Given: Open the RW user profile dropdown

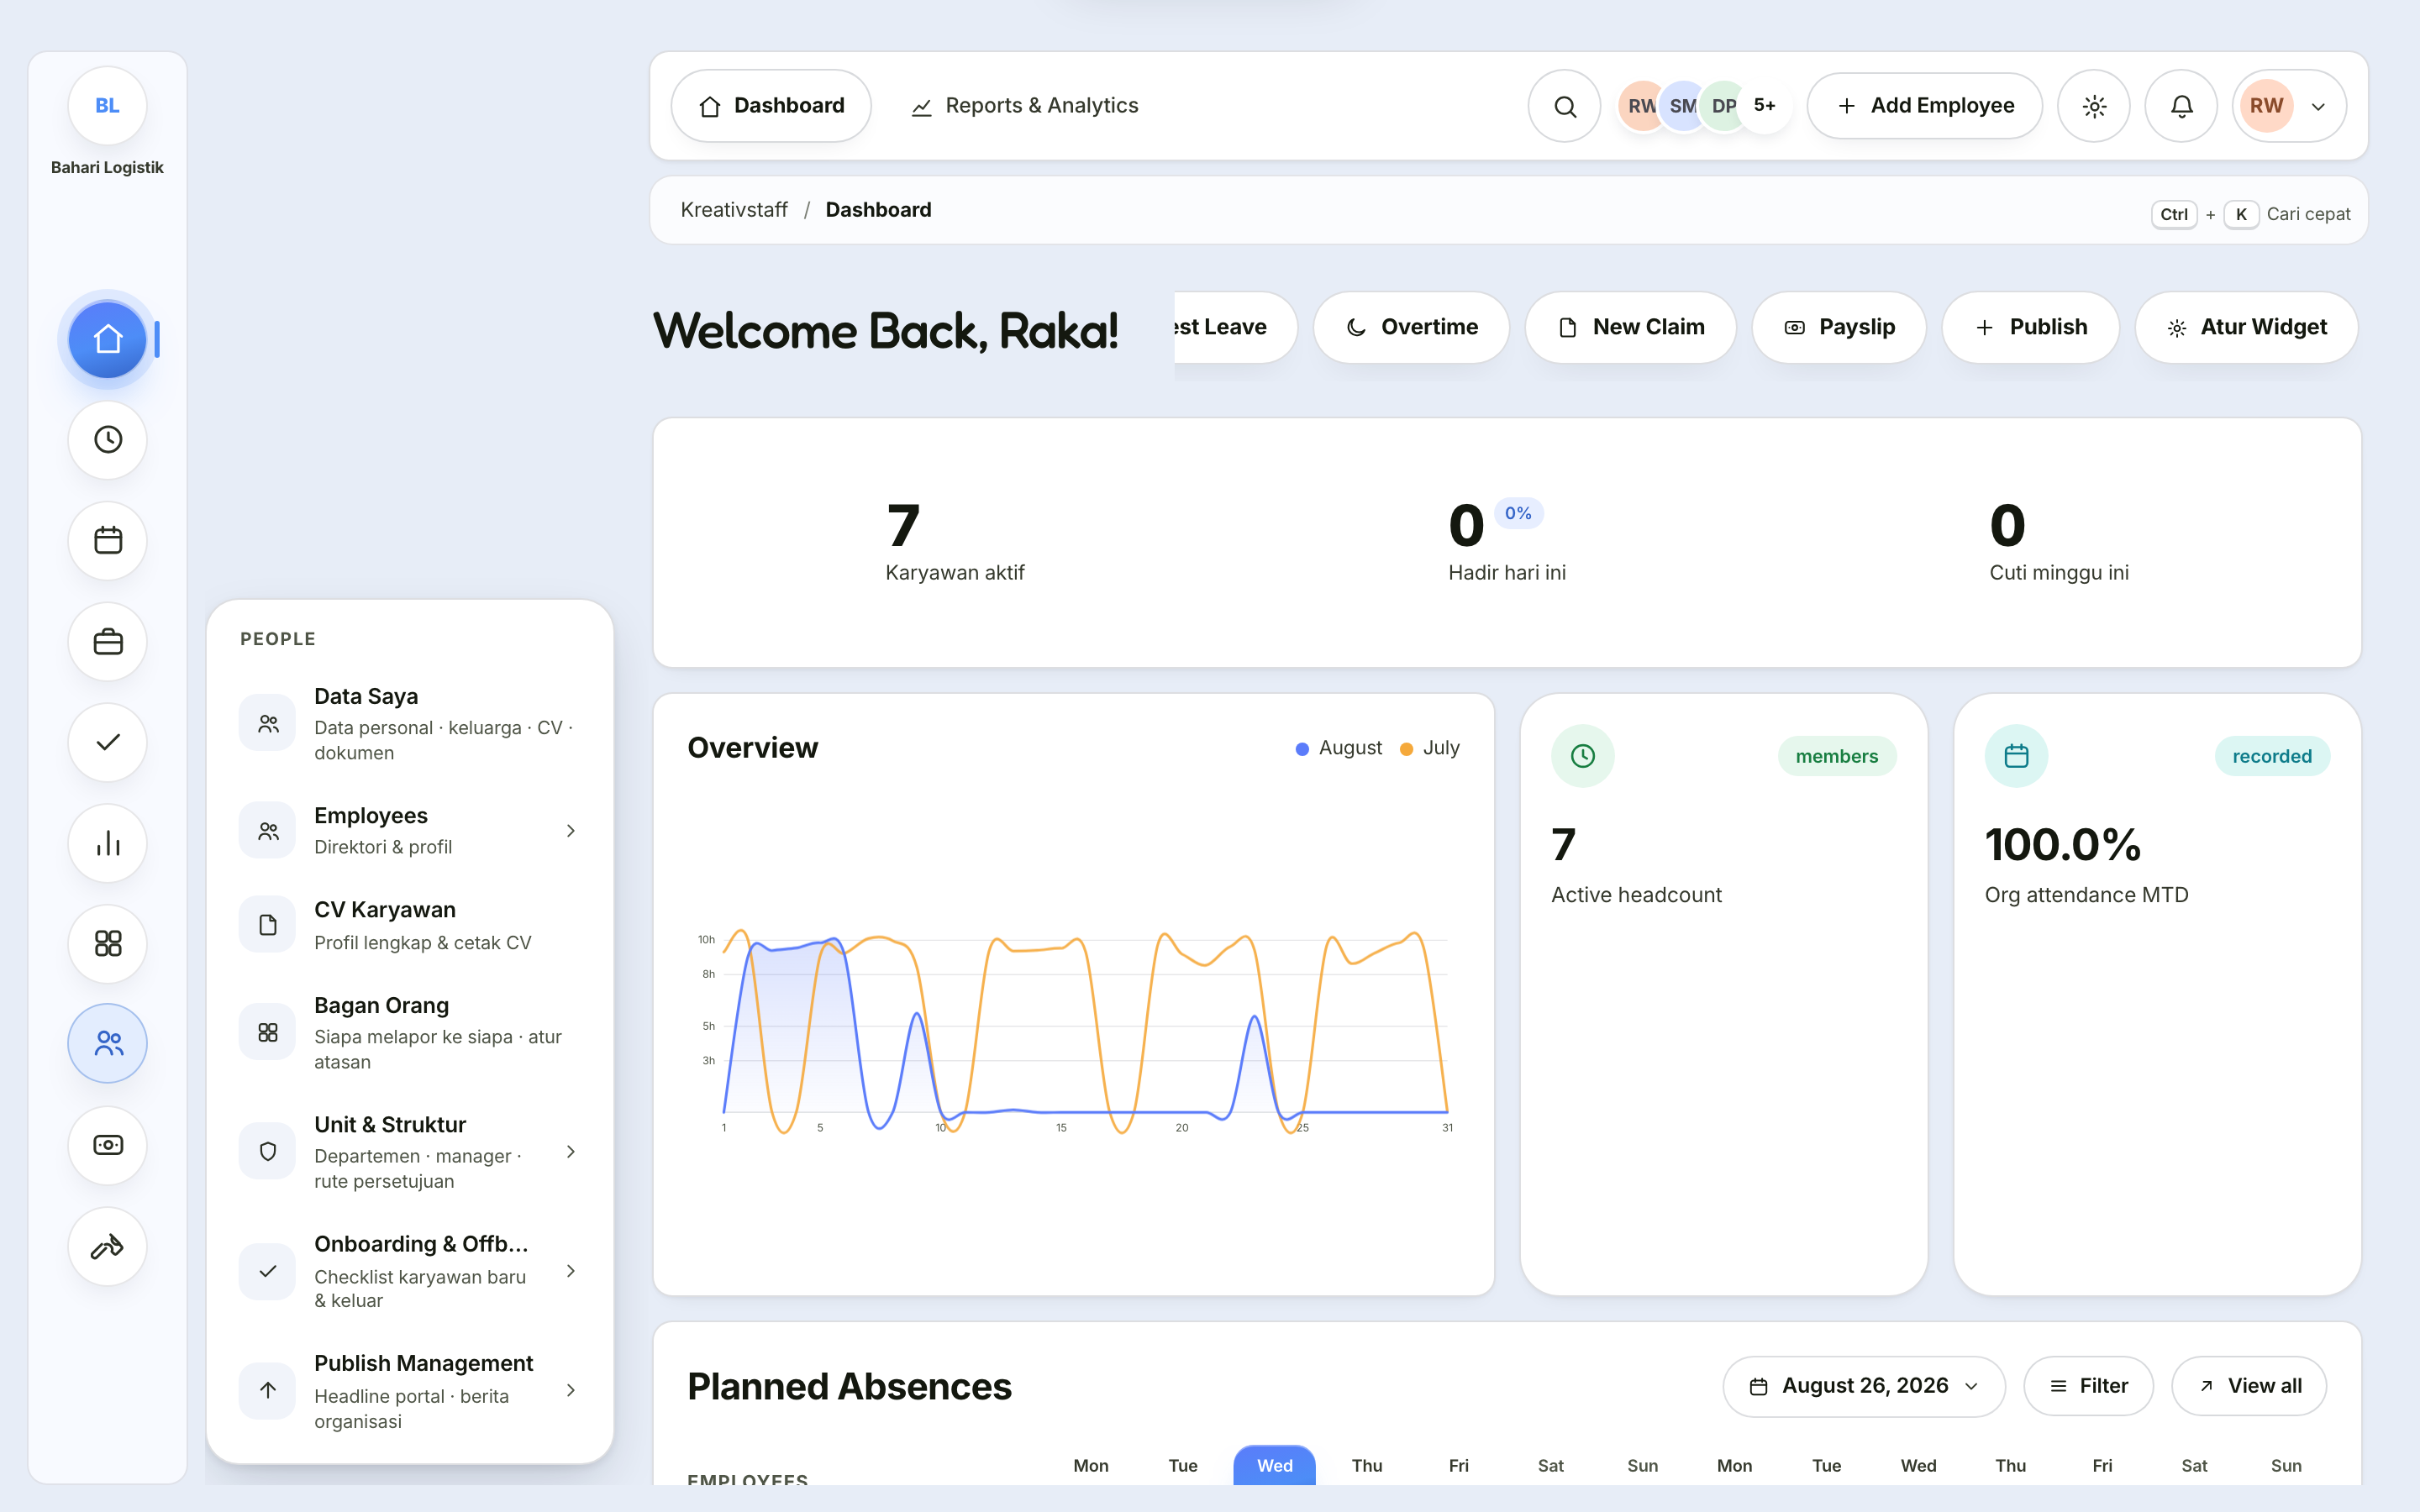Looking at the screenshot, I should pos(2289,106).
